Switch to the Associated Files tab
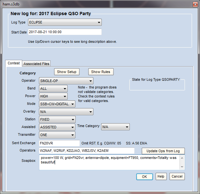This screenshot has width=200, height=194. 36,64
